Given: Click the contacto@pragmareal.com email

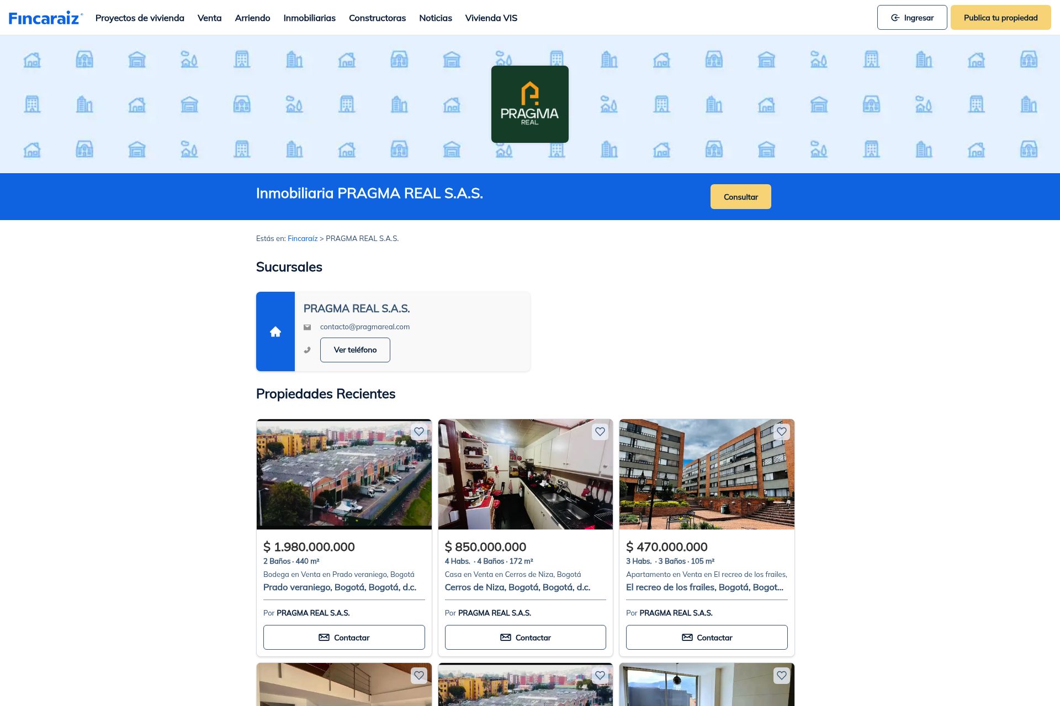Looking at the screenshot, I should click(365, 327).
